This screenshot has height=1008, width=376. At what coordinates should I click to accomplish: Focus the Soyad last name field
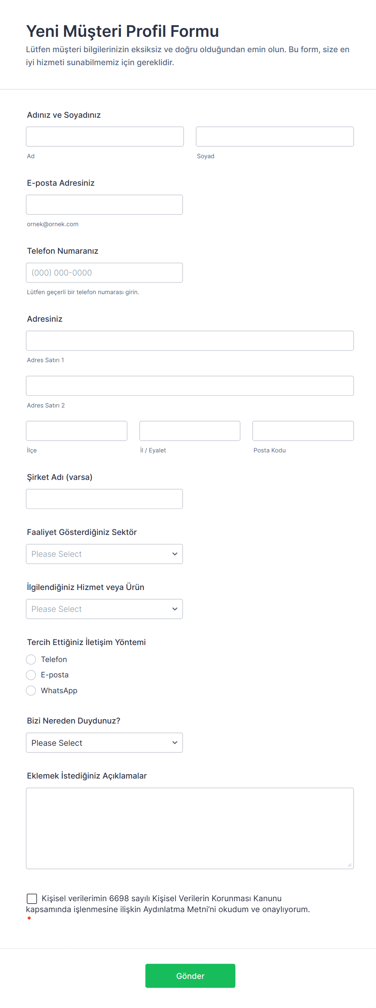click(275, 137)
